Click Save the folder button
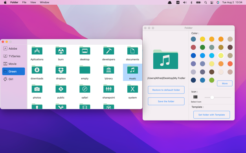 (x=166, y=101)
